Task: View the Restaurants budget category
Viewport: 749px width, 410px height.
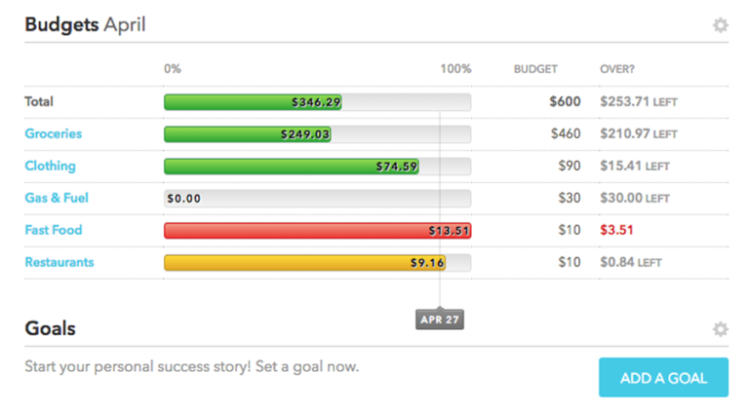Action: coord(59,262)
